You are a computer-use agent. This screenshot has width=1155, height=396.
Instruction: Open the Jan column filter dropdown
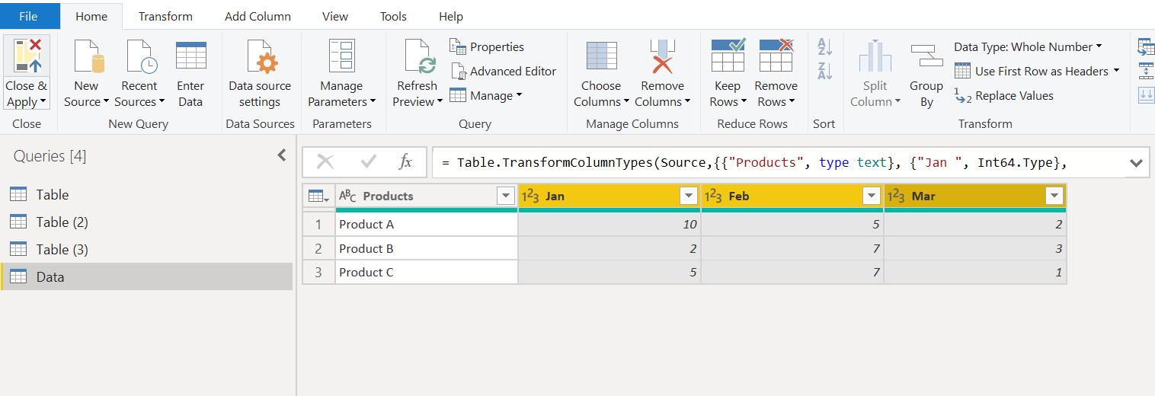[689, 196]
